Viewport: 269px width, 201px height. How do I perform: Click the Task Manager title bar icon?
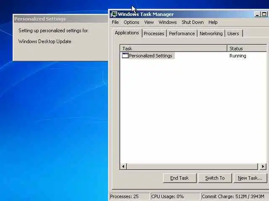tap(114, 14)
